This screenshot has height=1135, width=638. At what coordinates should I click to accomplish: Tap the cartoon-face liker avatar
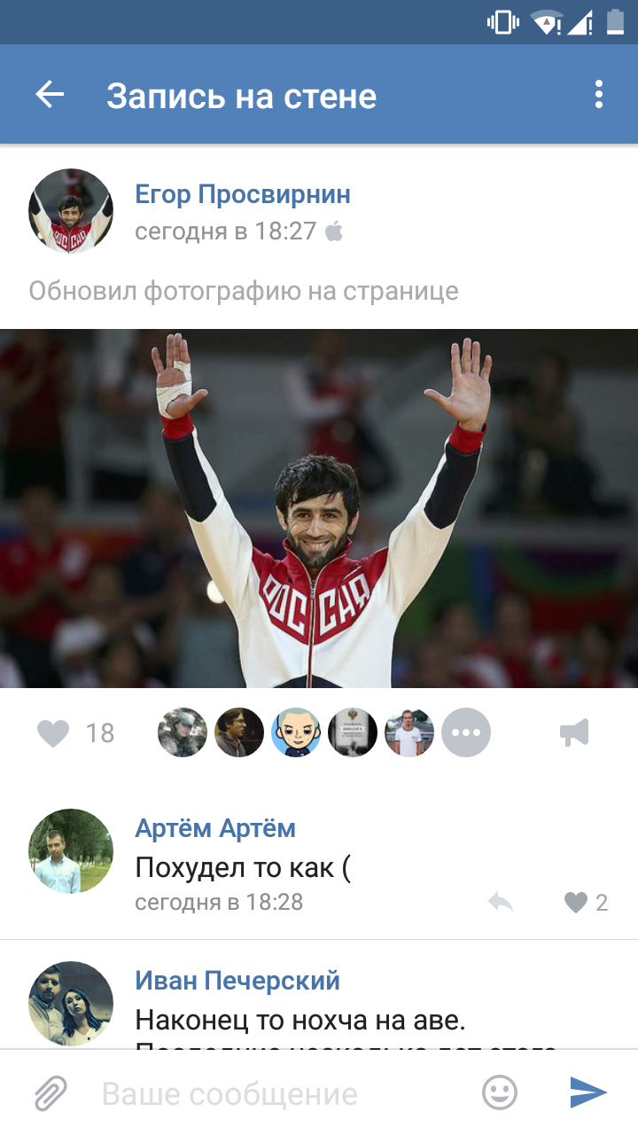[x=296, y=732]
